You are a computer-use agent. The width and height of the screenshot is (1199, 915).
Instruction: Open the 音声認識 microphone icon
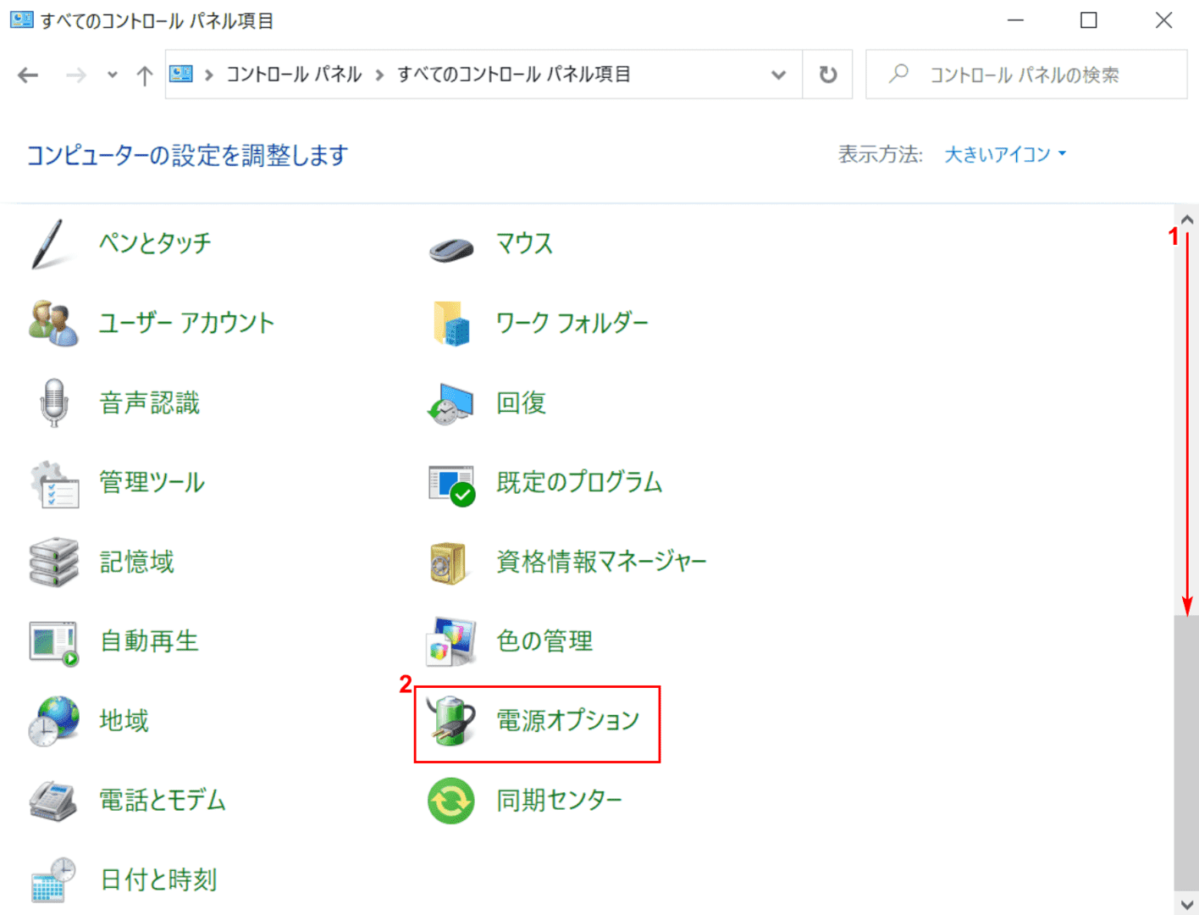coord(54,402)
